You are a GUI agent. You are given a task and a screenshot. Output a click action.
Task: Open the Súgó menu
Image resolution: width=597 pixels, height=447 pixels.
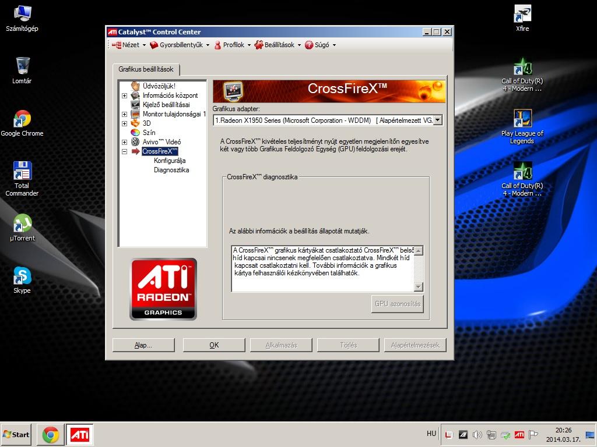(320, 45)
